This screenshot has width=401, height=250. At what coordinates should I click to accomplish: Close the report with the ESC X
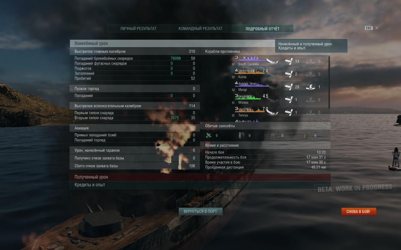point(377,28)
